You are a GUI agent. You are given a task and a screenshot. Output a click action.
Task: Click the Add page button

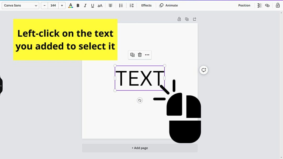pos(140,148)
